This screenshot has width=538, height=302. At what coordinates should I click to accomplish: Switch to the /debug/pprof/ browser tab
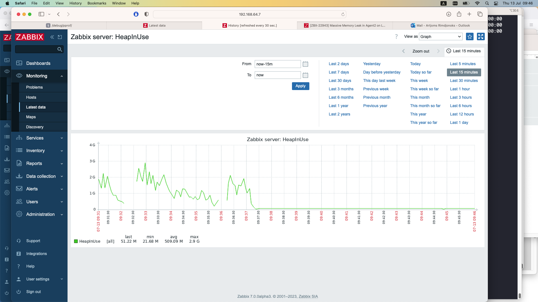(59, 25)
